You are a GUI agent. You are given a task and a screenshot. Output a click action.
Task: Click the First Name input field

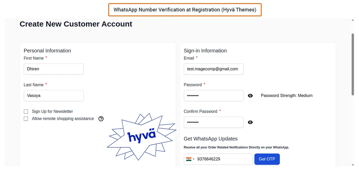coord(53,69)
